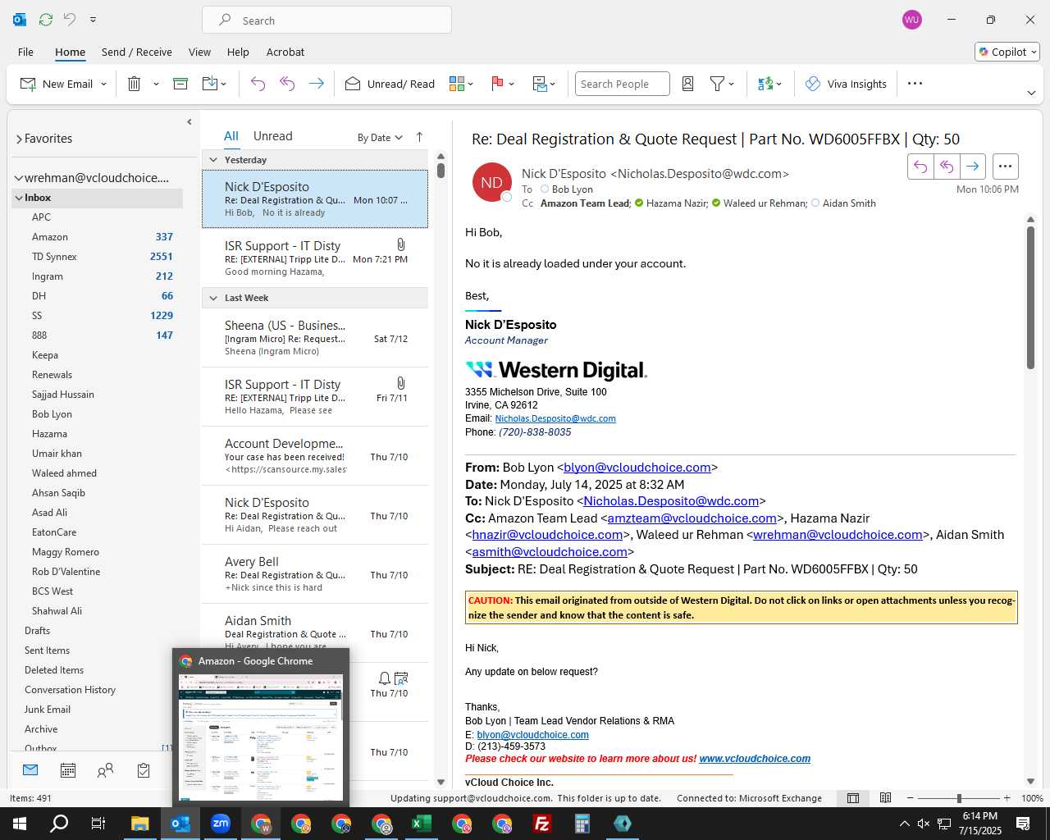1050x840 pixels.
Task: Open Delete options dropdown arrow
Action: [x=156, y=84]
